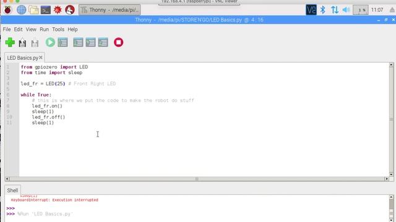Click the Thonny taskbar window button
Viewport: 396px width, 222px height.
(110, 10)
